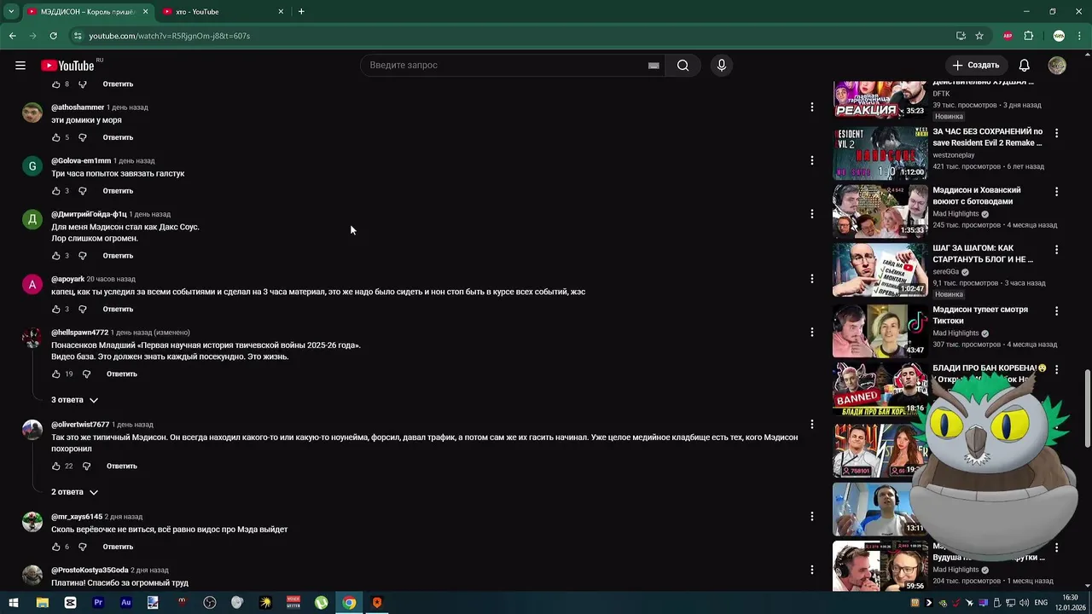The height and width of the screenshot is (614, 1092).
Task: Expand the 2 ответа replies
Action: (75, 492)
